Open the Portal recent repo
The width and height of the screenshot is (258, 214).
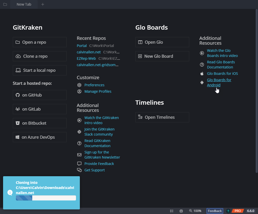coord(82,46)
